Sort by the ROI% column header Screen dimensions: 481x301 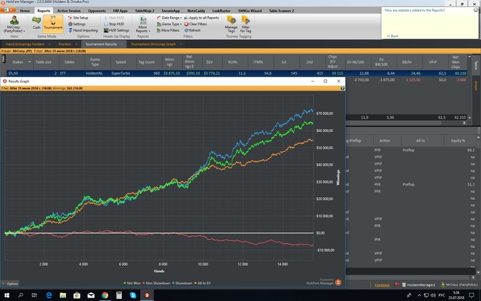(232, 62)
